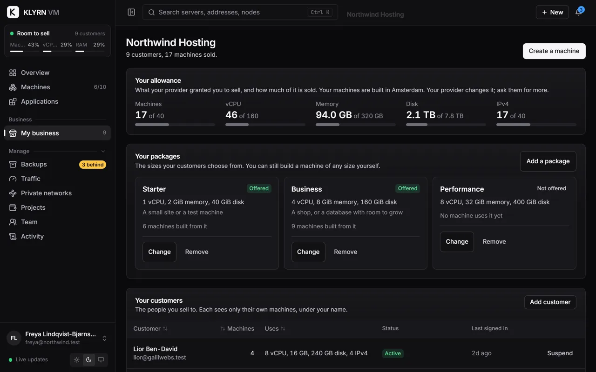Change the Performance package
The width and height of the screenshot is (596, 372).
pos(457,242)
